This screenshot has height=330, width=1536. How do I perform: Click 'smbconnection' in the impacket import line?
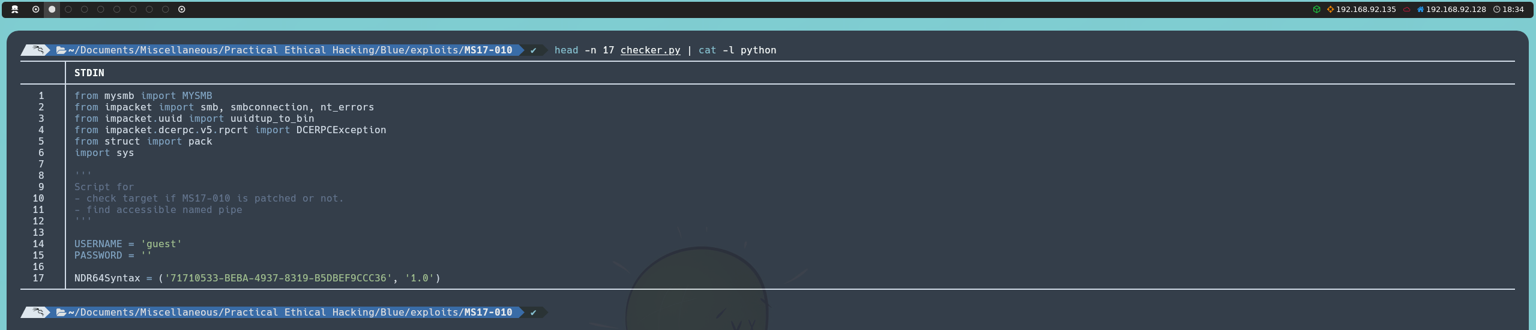click(x=269, y=107)
